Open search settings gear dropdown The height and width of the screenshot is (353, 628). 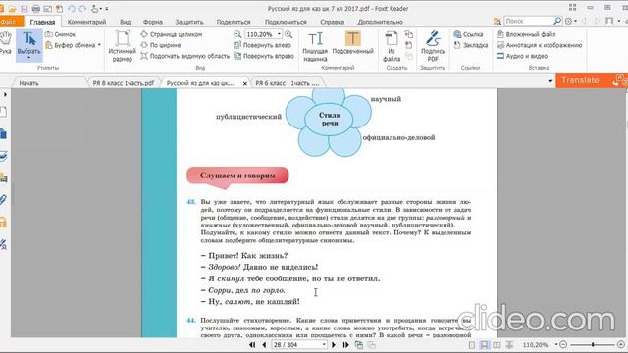[570, 21]
